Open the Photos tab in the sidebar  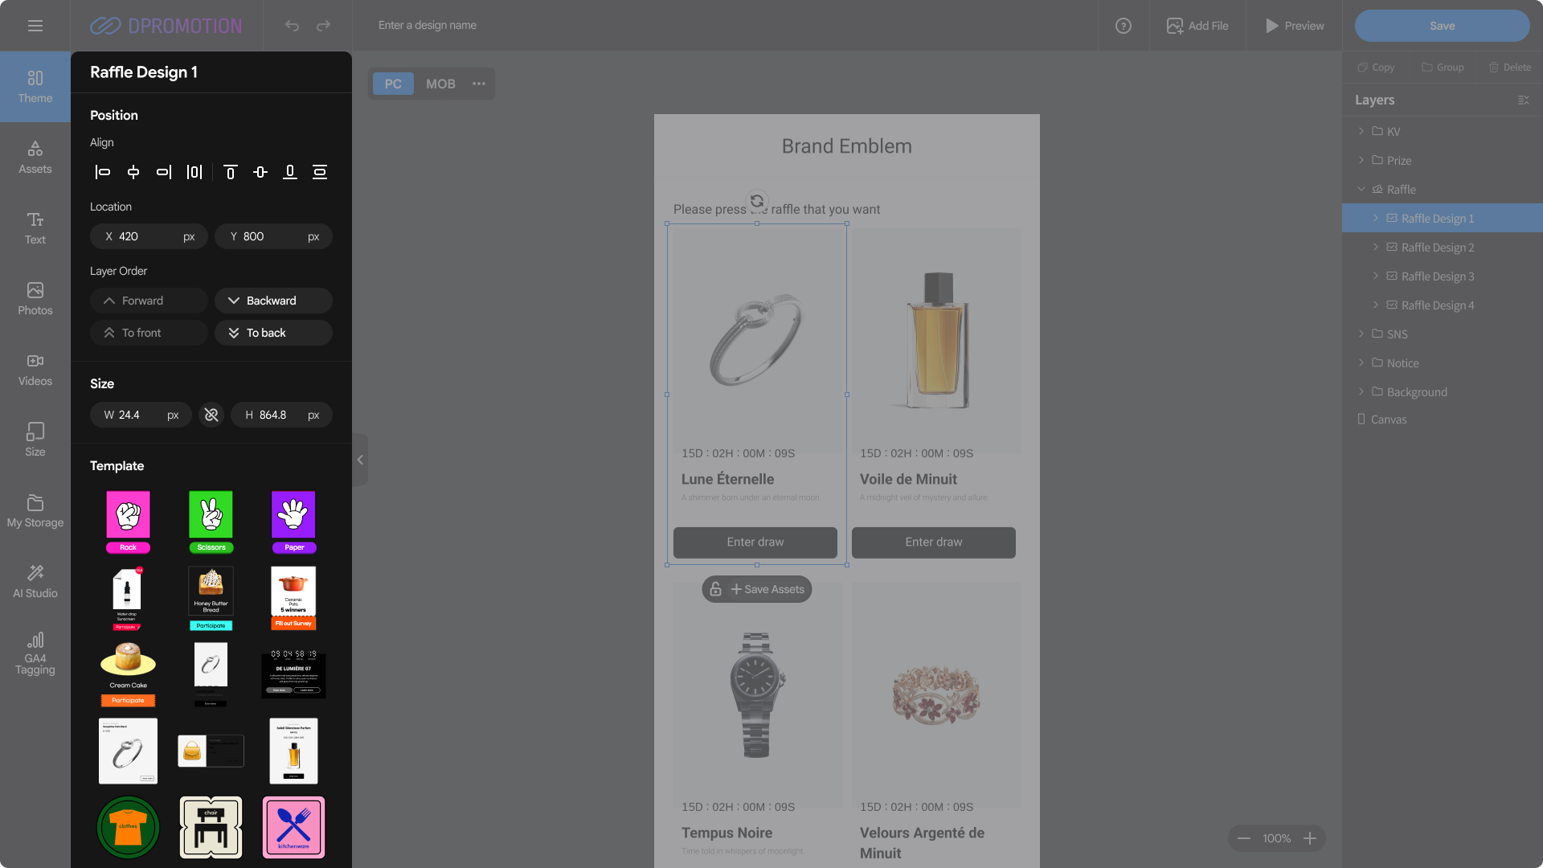point(35,298)
